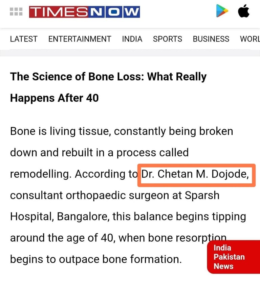Click the word remodelling in the article
260x284 pixels.
coord(41,174)
